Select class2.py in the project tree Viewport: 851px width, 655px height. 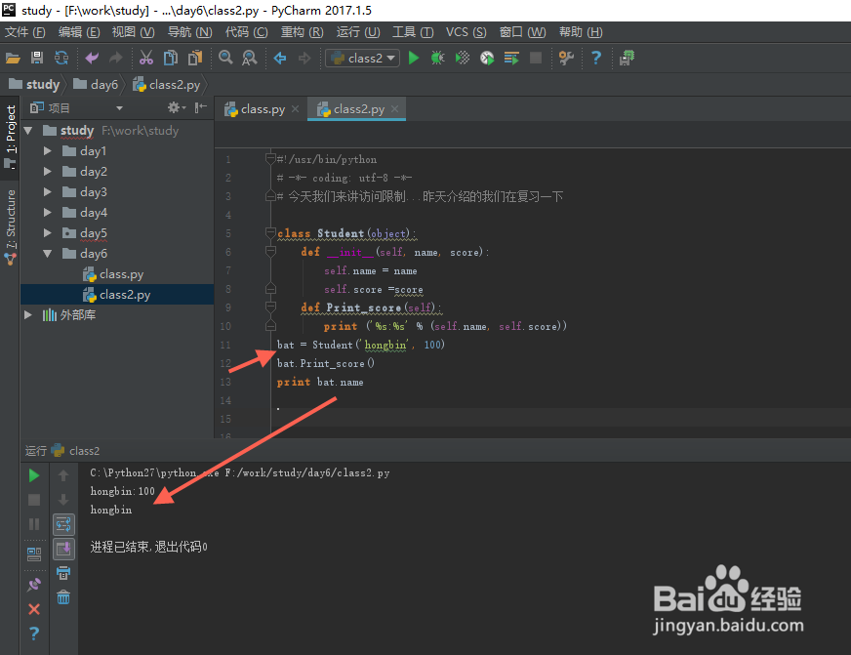117,295
